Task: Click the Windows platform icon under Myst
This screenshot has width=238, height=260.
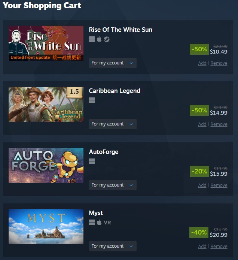Action: (x=92, y=223)
